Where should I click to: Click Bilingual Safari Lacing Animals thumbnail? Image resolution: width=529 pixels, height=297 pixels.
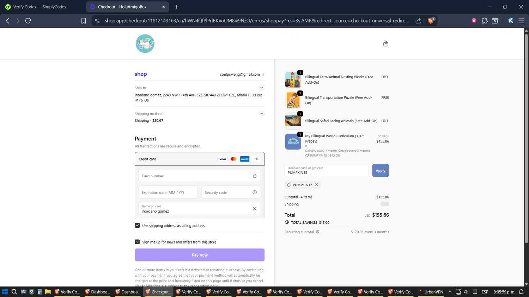[x=293, y=121]
